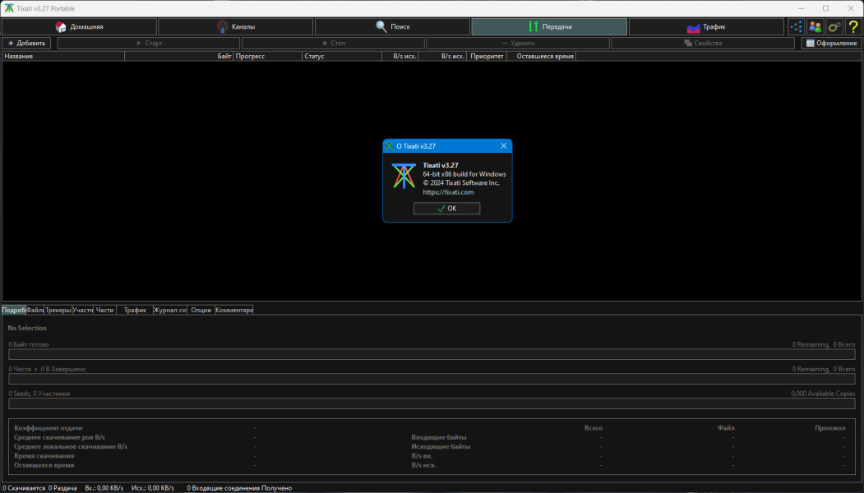Click the bytes complete progress bar
864x493 pixels.
[x=432, y=354]
